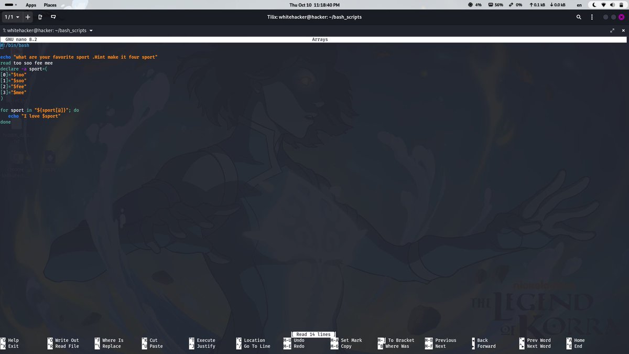Add a new Tilix session with plus
This screenshot has width=629, height=354.
[28, 17]
